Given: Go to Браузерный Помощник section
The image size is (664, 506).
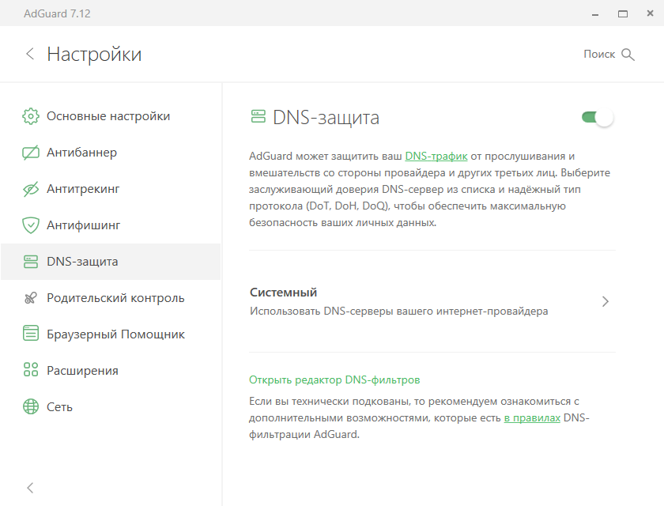Looking at the screenshot, I should coord(111,334).
